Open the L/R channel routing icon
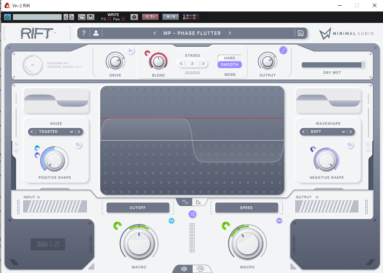The image size is (383, 273). click(x=191, y=17)
